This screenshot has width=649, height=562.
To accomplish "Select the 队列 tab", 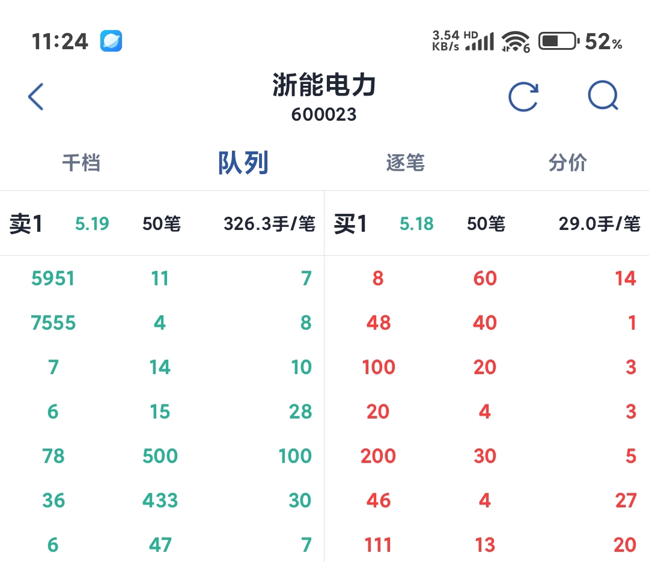I will 243,163.
